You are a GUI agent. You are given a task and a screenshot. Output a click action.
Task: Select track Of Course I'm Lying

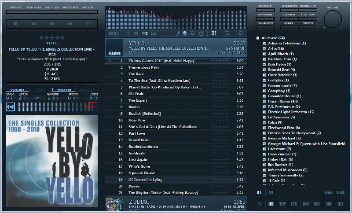(x=176, y=180)
